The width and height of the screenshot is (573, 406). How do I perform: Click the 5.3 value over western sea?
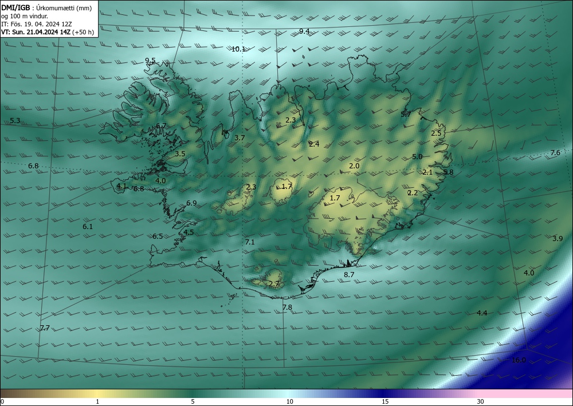coord(15,120)
